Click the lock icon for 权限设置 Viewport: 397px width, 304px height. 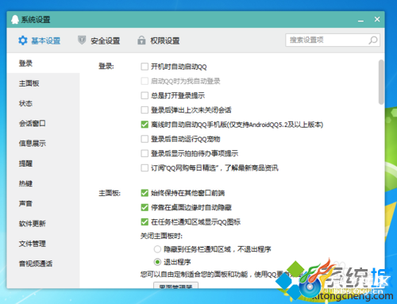coord(141,40)
